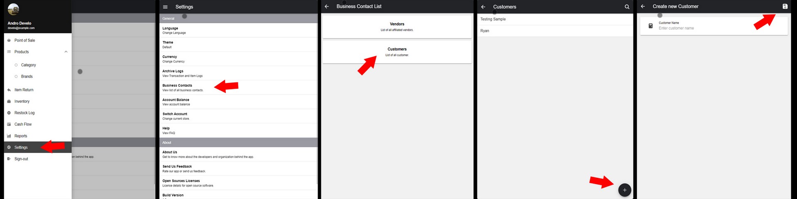Click the Build Version row

pyautogui.click(x=238, y=195)
